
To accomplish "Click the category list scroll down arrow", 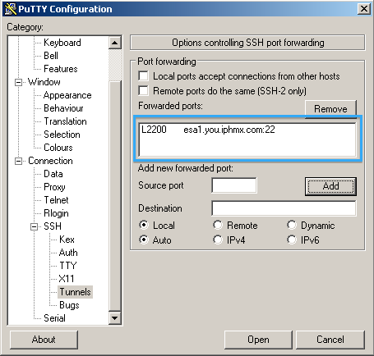I will tap(115, 318).
